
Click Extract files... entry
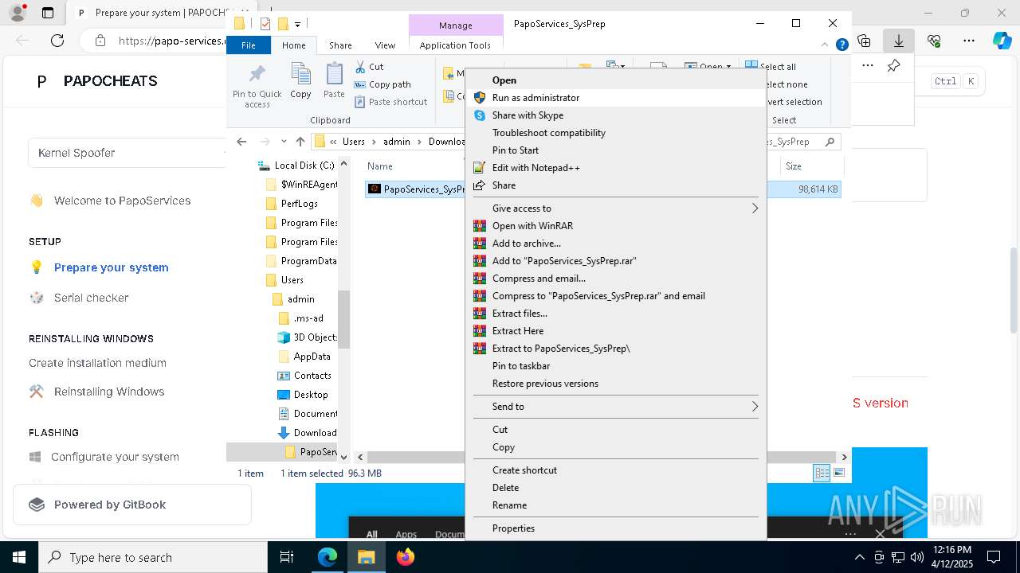615,313
